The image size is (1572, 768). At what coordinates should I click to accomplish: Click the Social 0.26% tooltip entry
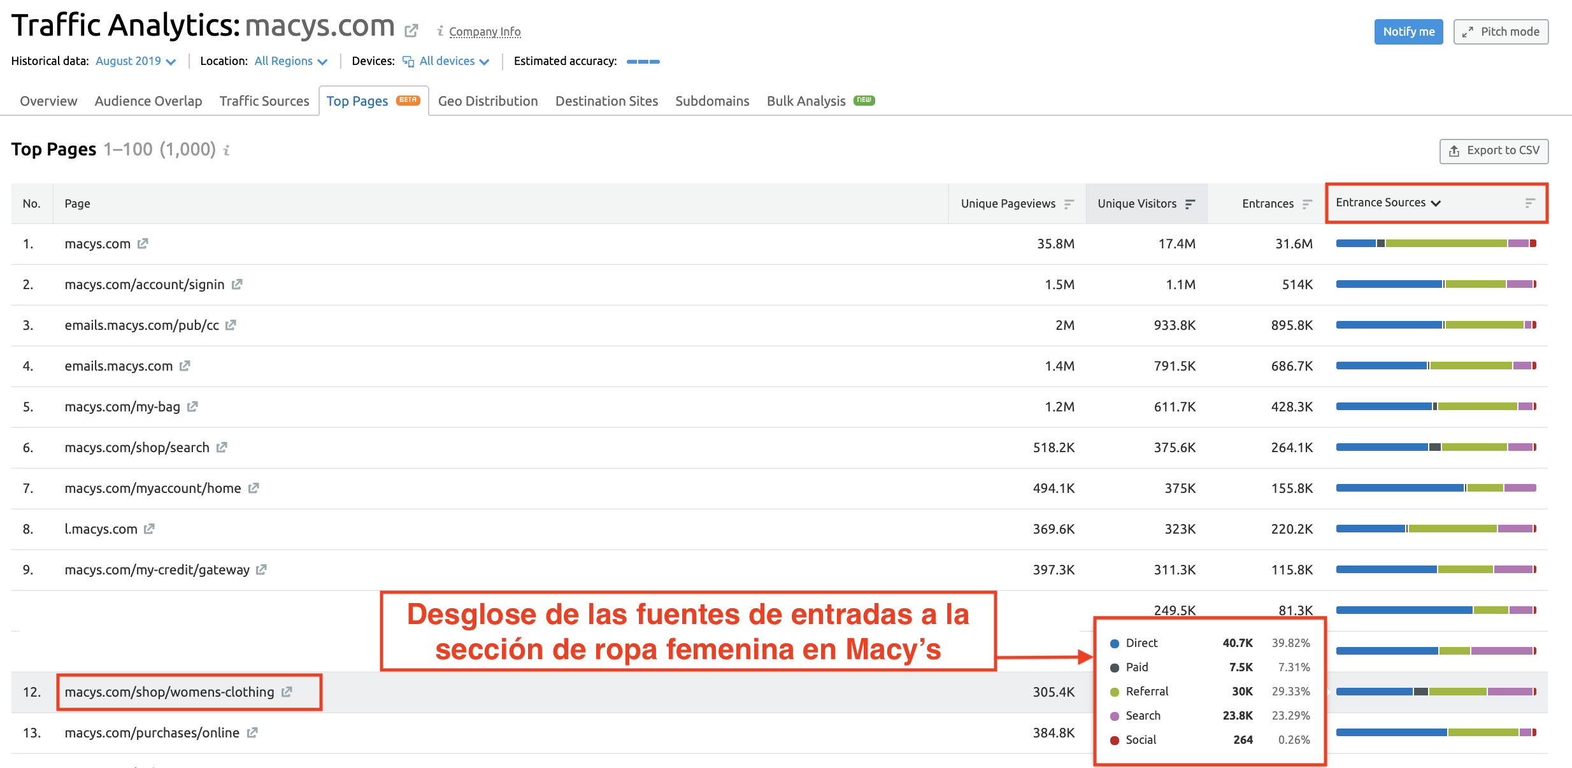coord(1210,740)
